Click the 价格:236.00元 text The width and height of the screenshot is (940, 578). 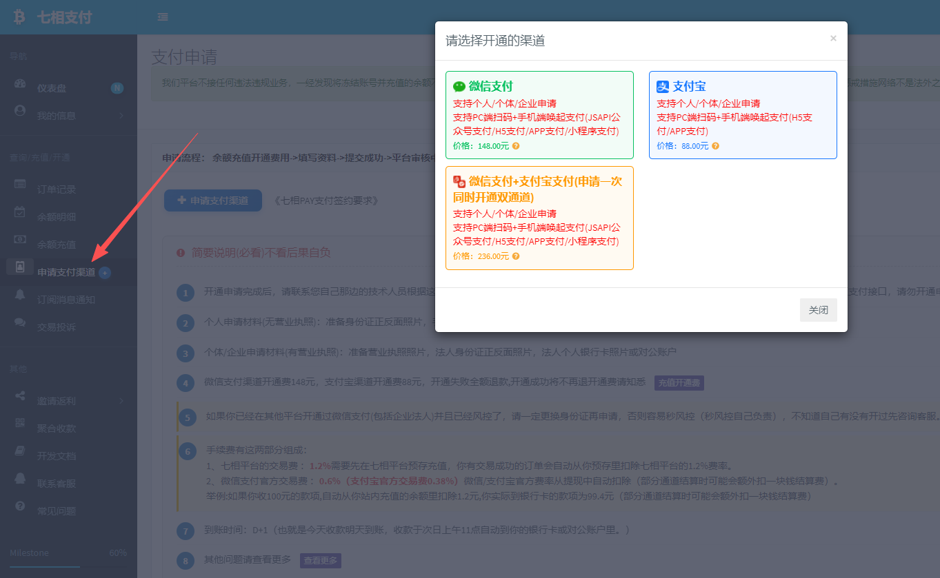pyautogui.click(x=481, y=256)
